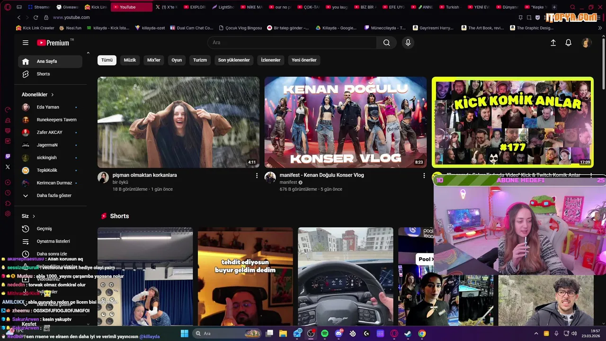Screen dimensions: 606x341
Task: Click the YouTube Premium logo
Action: (x=53, y=43)
